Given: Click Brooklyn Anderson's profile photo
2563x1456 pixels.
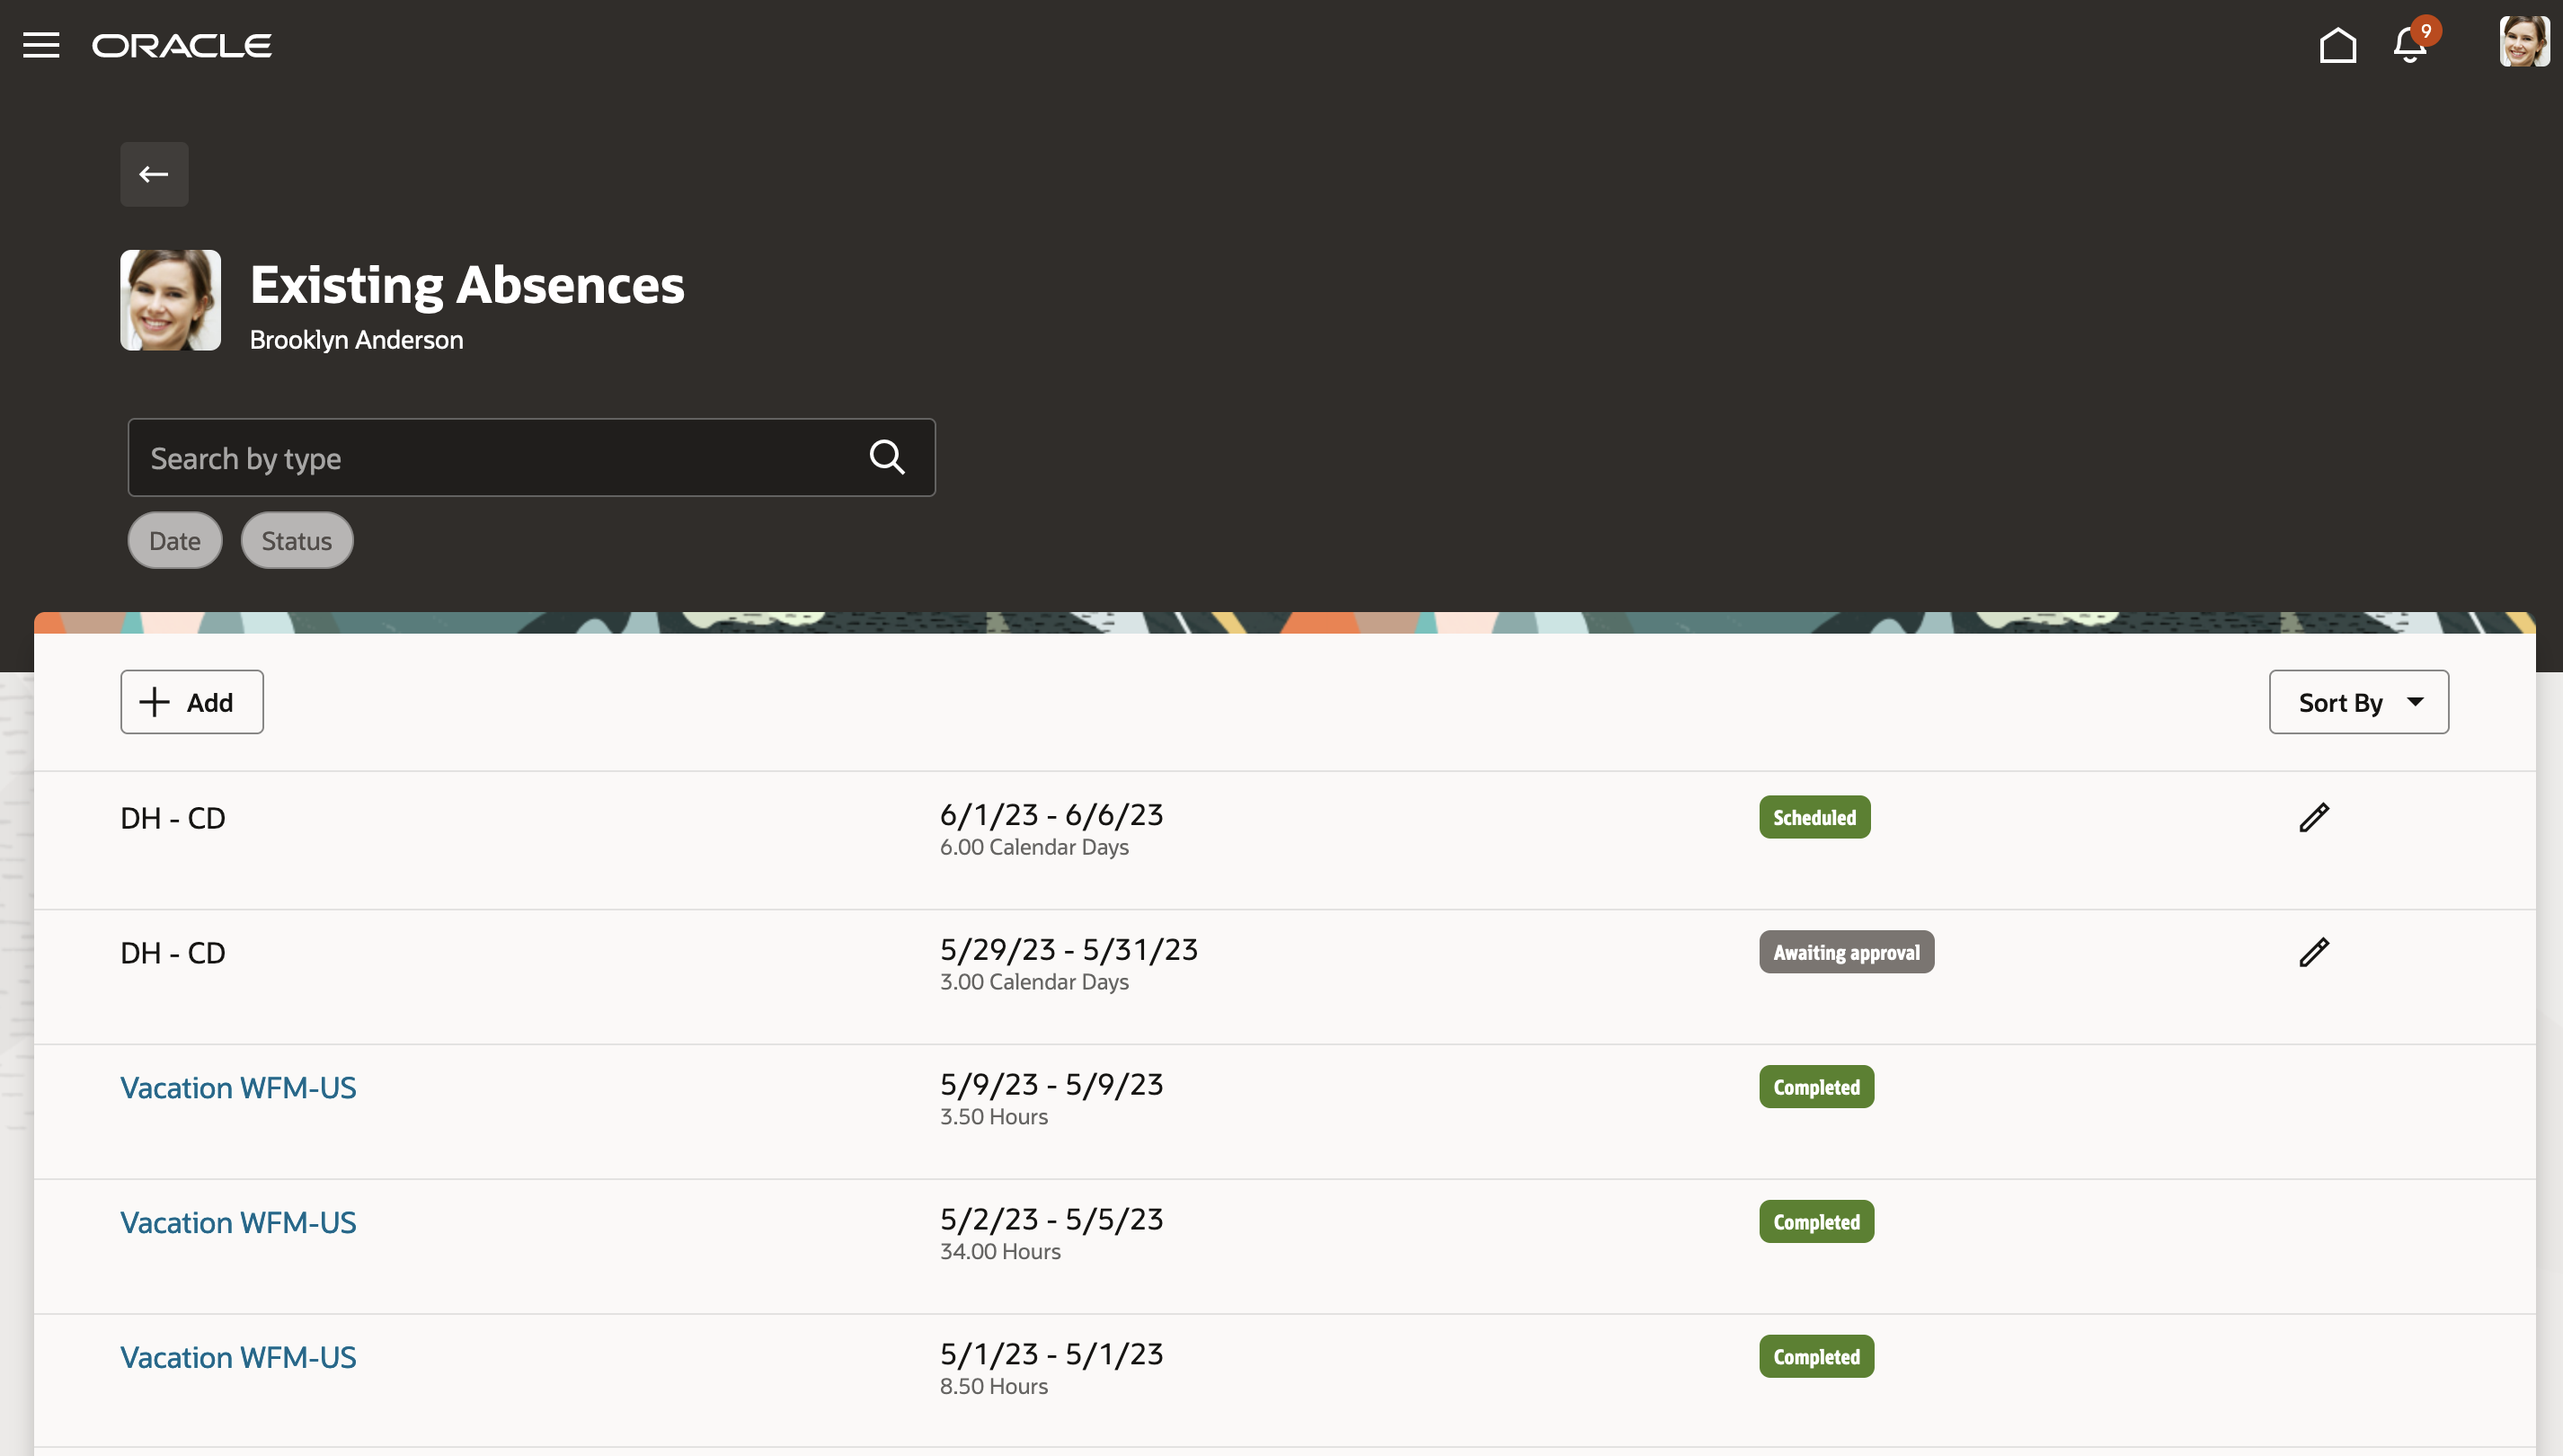Looking at the screenshot, I should tap(171, 300).
